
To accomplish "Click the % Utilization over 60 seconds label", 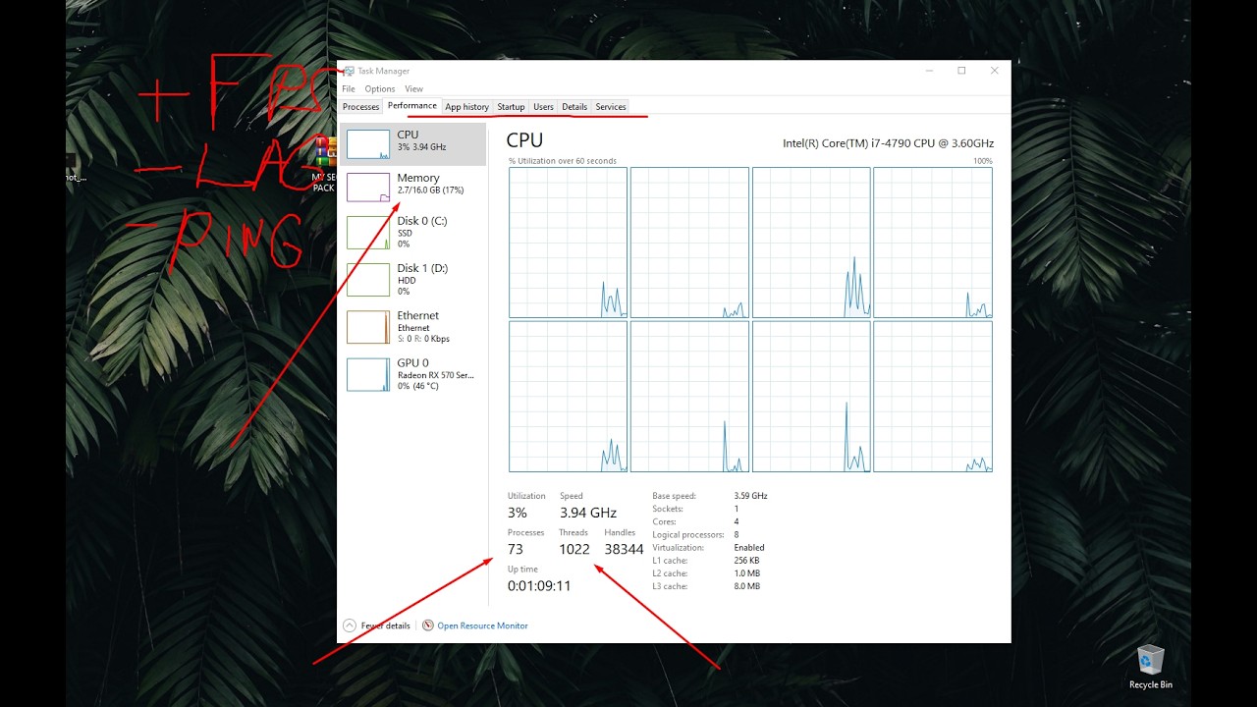I will [x=562, y=161].
